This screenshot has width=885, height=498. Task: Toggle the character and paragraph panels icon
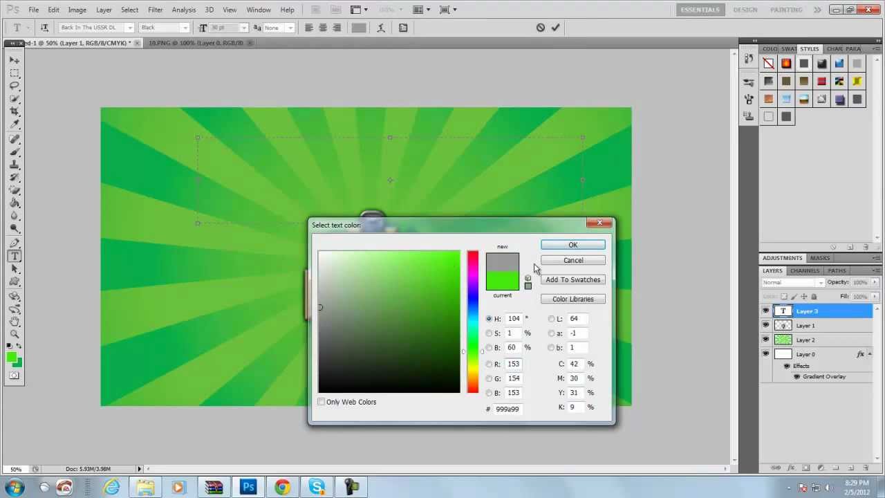point(404,28)
